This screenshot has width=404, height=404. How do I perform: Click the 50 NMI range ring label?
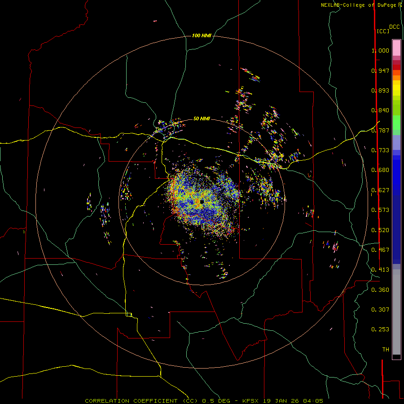coord(202,119)
